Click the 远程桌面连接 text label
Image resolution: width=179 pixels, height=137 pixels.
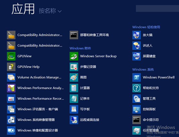89,120
